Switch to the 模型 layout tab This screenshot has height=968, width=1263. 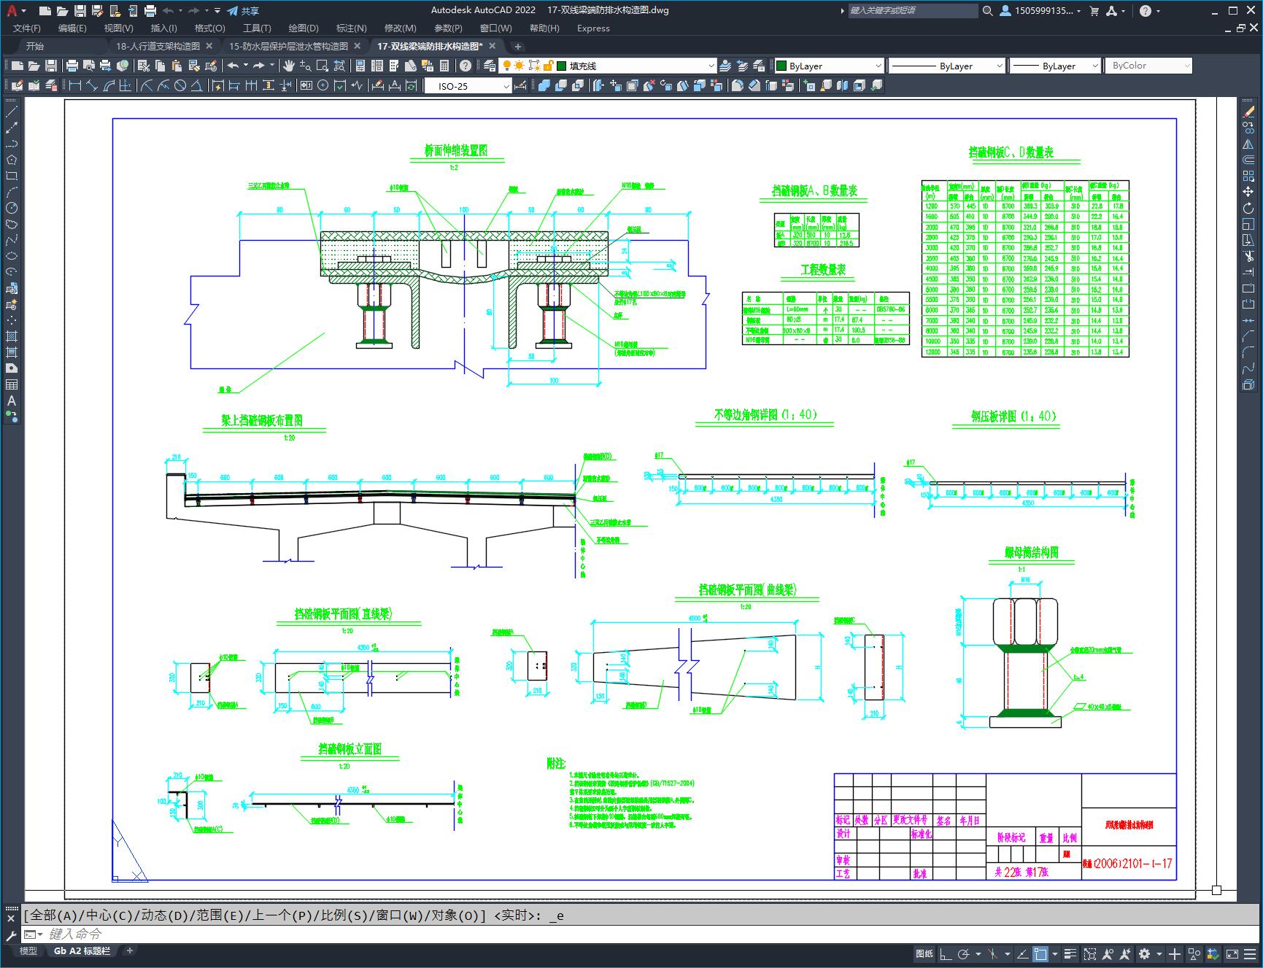click(x=28, y=950)
